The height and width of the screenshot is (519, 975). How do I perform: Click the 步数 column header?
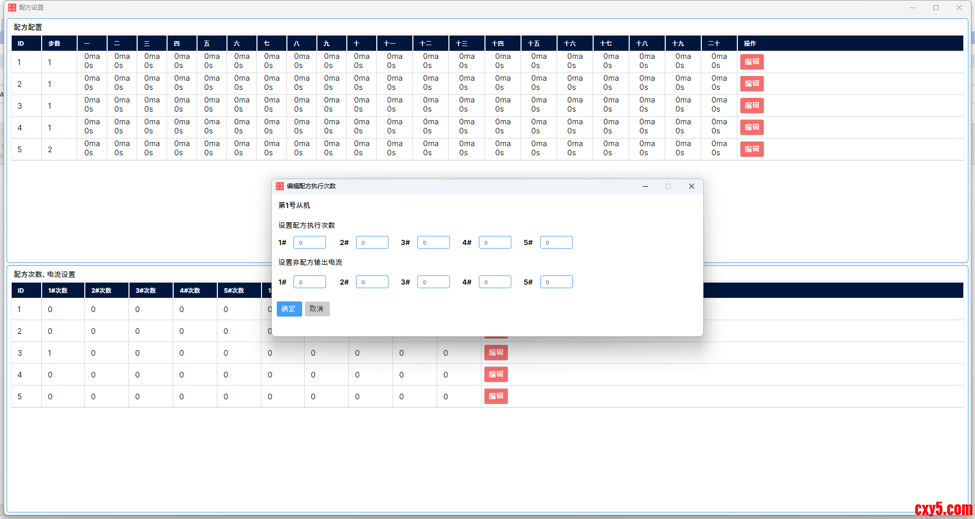click(x=54, y=44)
